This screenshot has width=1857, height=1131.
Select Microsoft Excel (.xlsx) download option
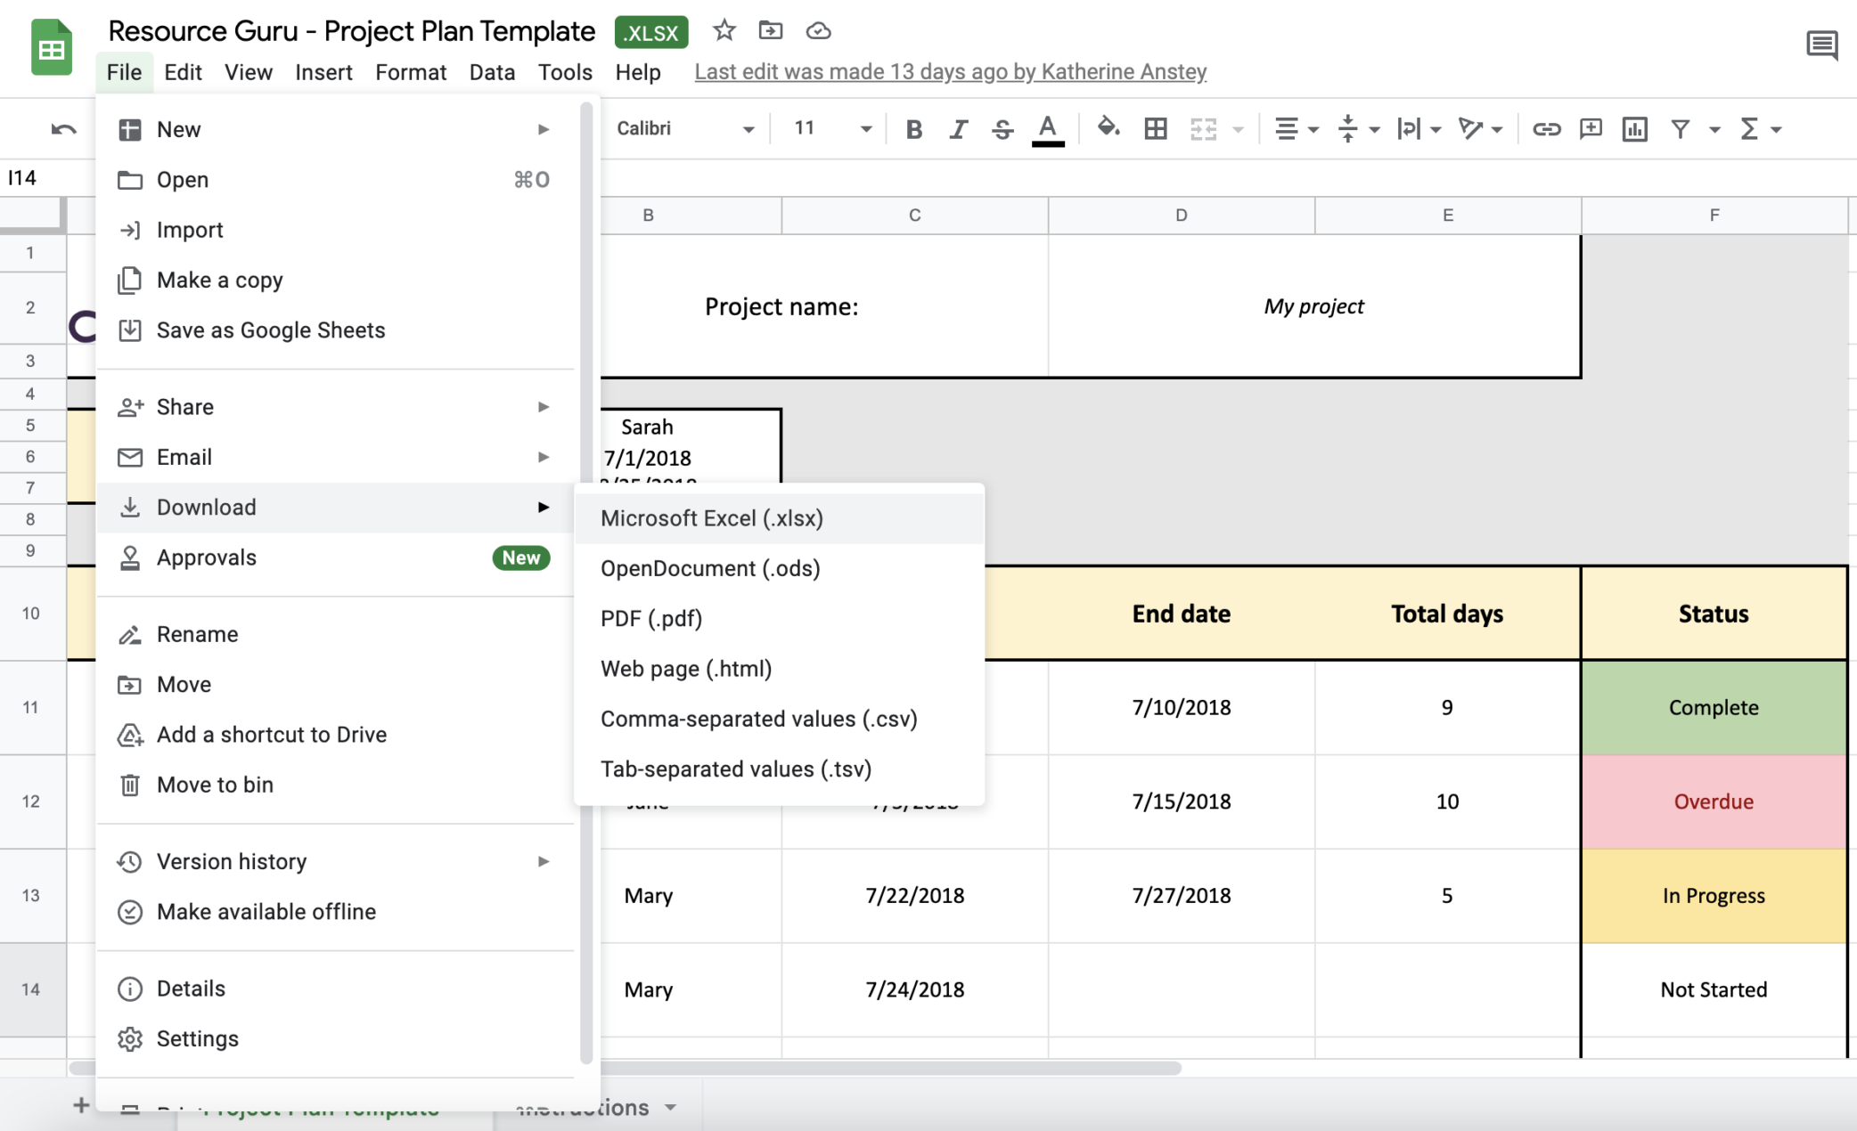[712, 517]
